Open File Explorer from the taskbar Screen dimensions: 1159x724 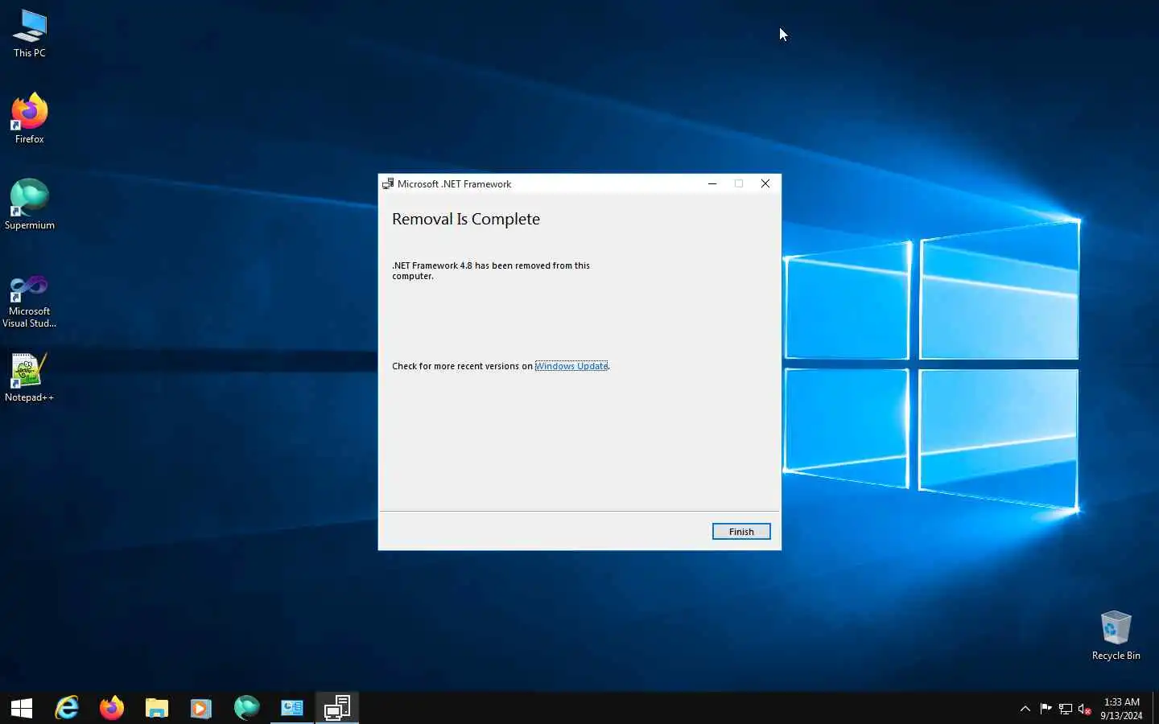[x=157, y=708]
